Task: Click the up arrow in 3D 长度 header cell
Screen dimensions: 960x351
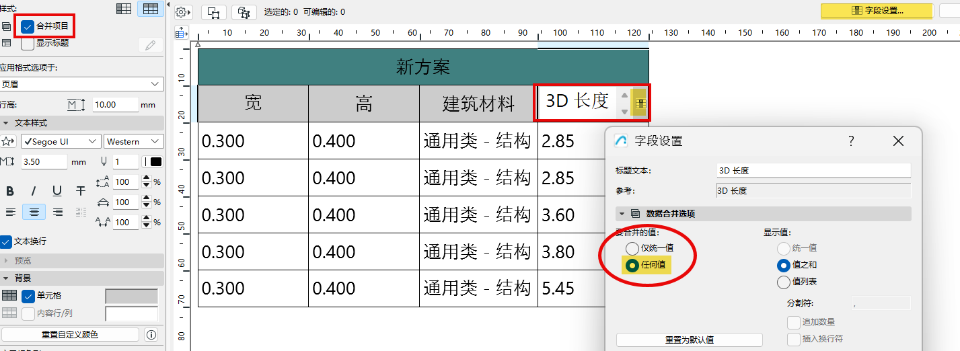Action: [x=624, y=95]
